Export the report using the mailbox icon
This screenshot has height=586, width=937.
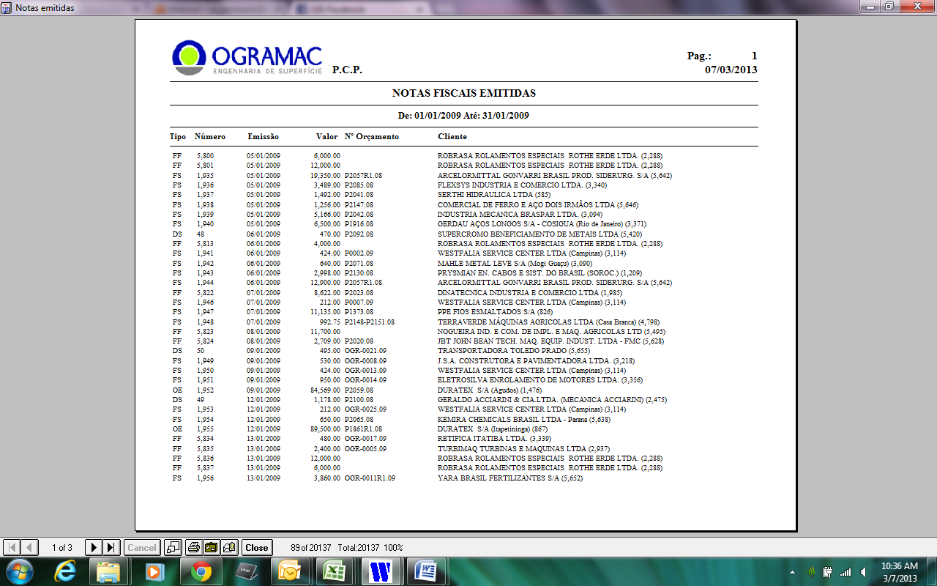click(230, 547)
